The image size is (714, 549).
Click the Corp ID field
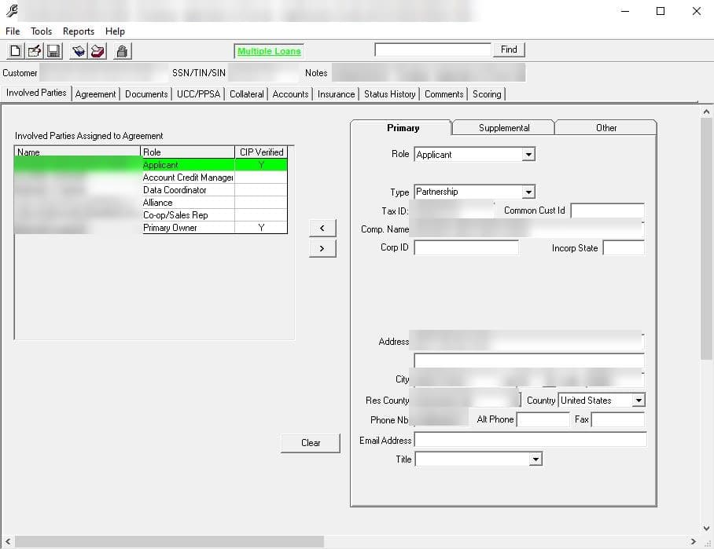tap(466, 248)
